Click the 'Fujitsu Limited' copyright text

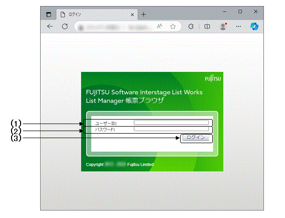click(140, 164)
